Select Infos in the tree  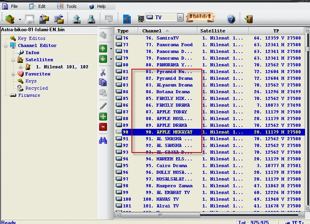[32, 53]
